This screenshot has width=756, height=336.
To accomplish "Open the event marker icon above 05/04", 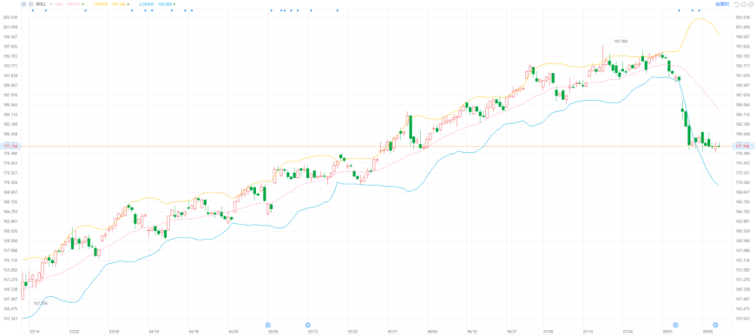I will tap(268, 325).
